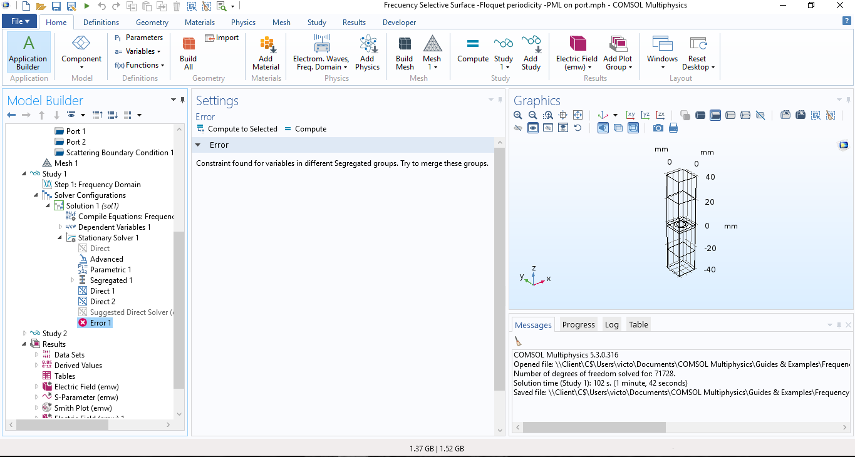
Task: Click Reset Desktop in Layout group
Action: 698,53
